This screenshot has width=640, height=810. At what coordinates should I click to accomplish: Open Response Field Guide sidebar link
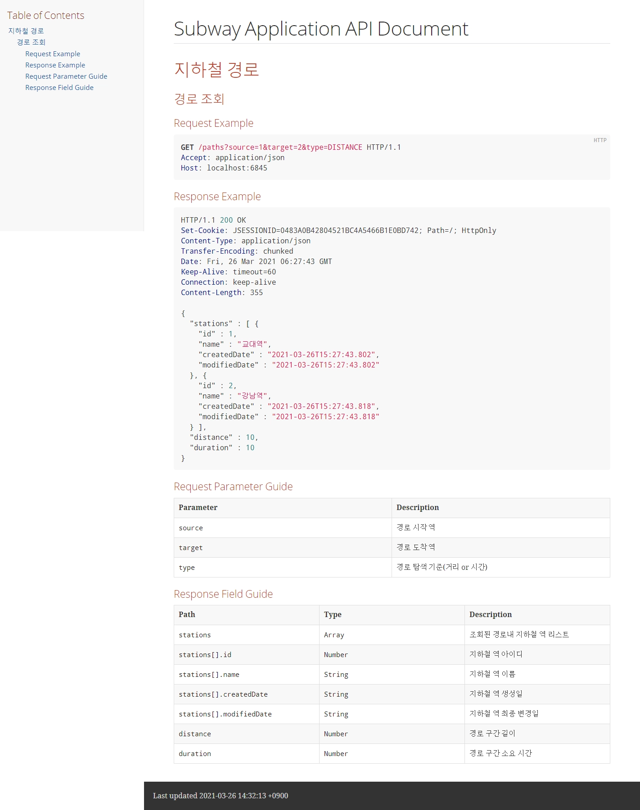click(x=59, y=87)
